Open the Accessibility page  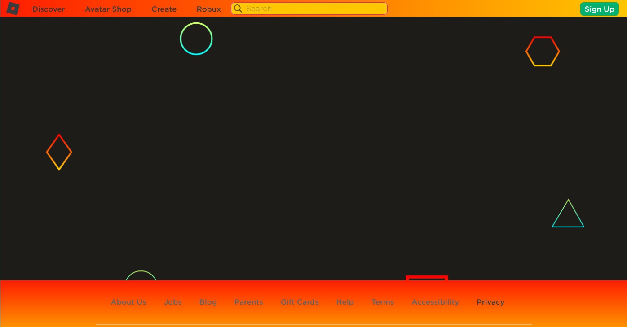coord(435,302)
